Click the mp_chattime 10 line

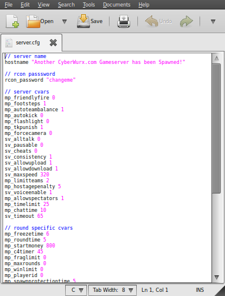25,210
